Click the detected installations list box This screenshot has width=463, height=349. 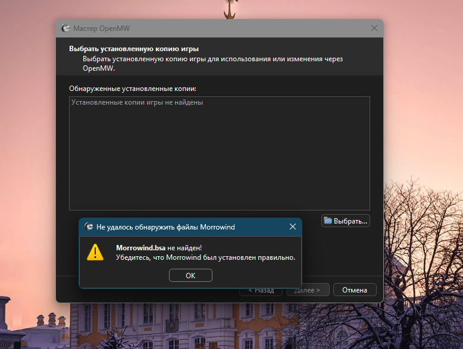click(220, 153)
